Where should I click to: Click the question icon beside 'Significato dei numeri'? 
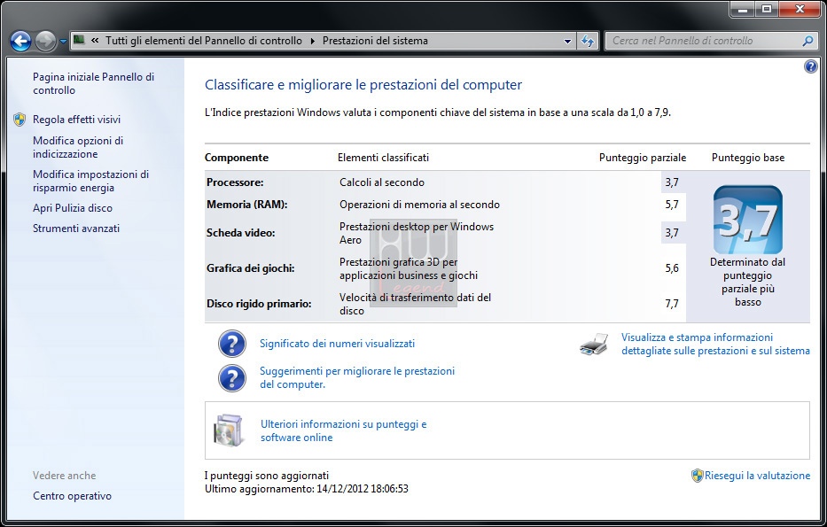tap(232, 344)
